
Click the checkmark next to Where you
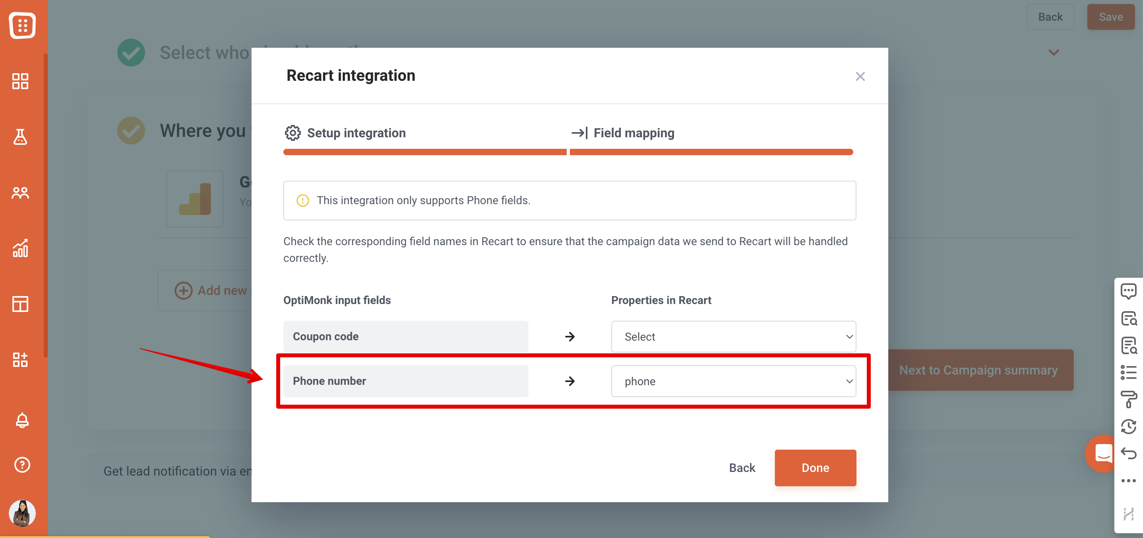[131, 131]
